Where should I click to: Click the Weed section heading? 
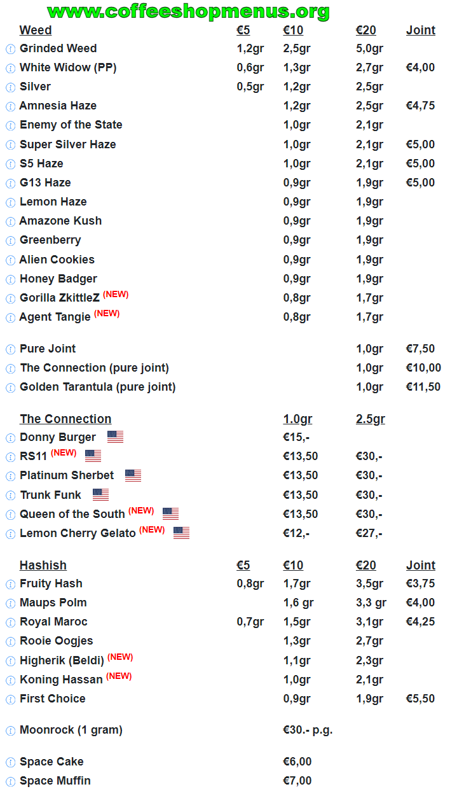pos(36,30)
